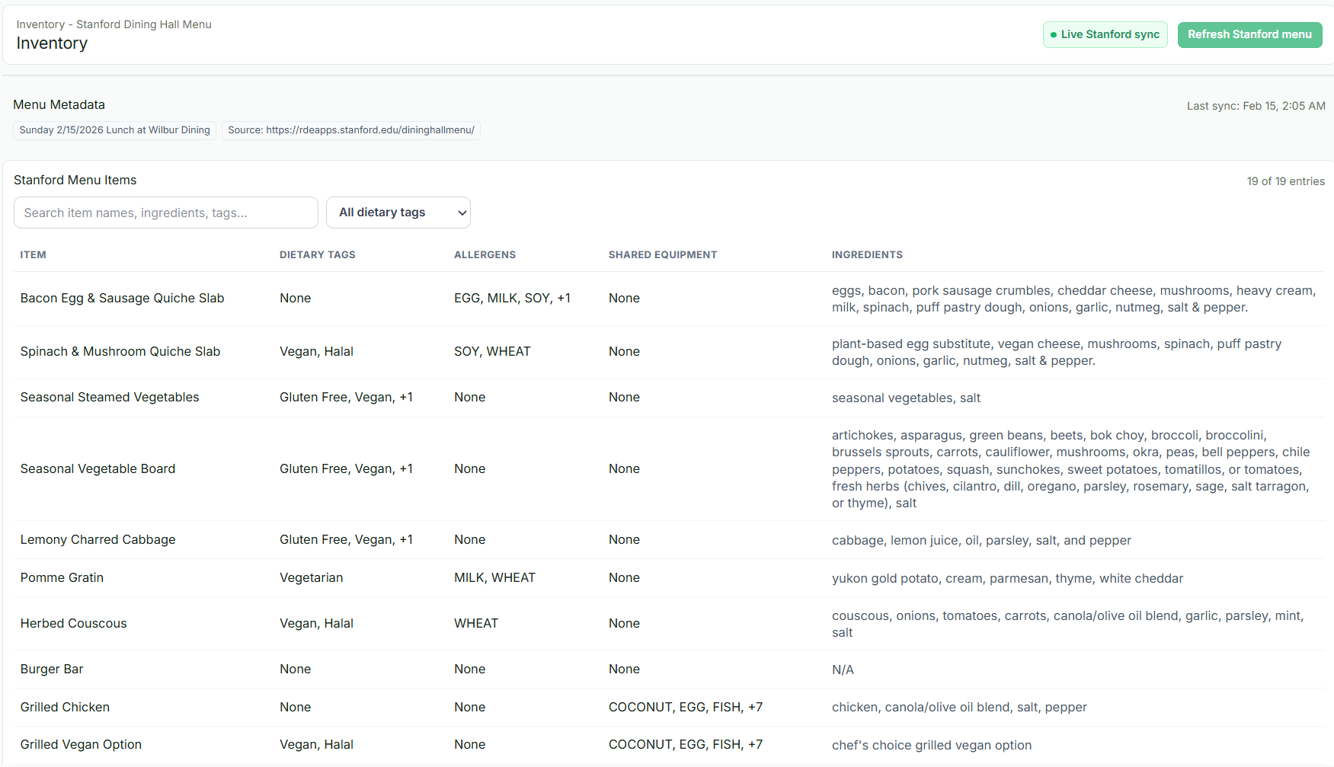Image resolution: width=1334 pixels, height=767 pixels.
Task: Select the Seasonal Steamed Vegetables item
Action: [110, 397]
